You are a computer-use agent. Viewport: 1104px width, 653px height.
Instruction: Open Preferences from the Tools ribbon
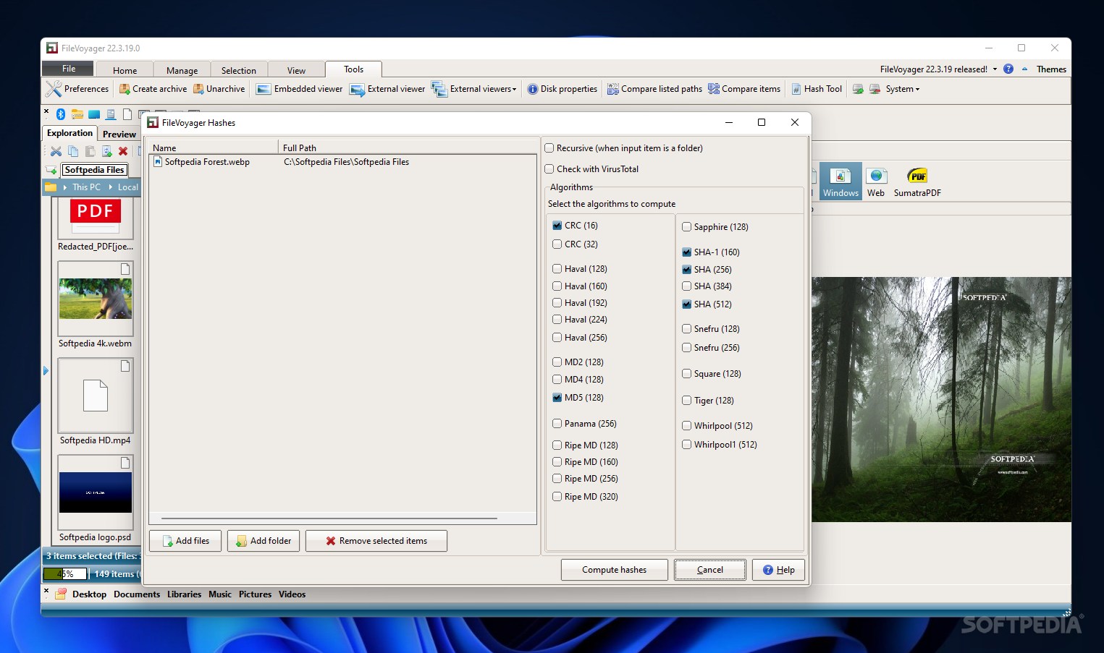coord(77,89)
